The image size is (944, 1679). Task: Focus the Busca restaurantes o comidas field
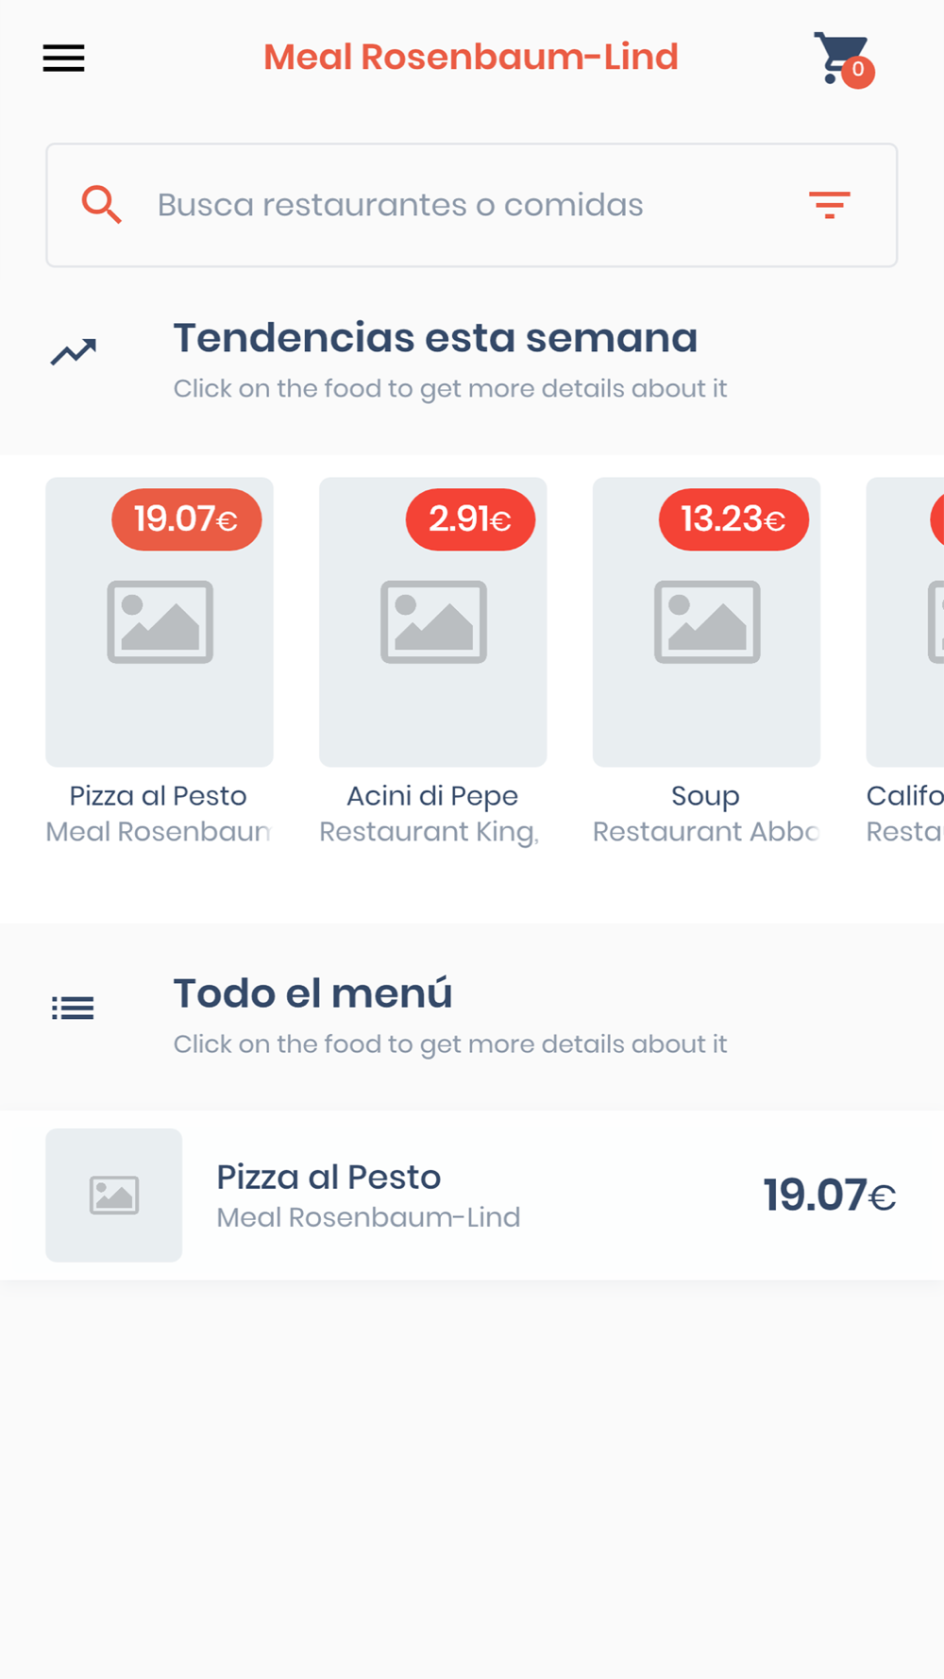click(471, 205)
